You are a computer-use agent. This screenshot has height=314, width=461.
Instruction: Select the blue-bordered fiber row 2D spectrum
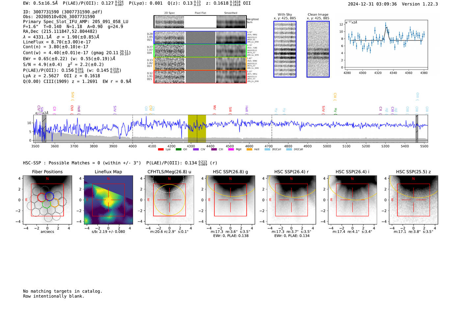pos(200,38)
